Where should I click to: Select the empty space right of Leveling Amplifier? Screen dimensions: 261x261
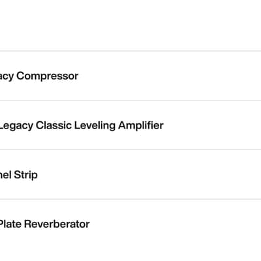(212, 125)
